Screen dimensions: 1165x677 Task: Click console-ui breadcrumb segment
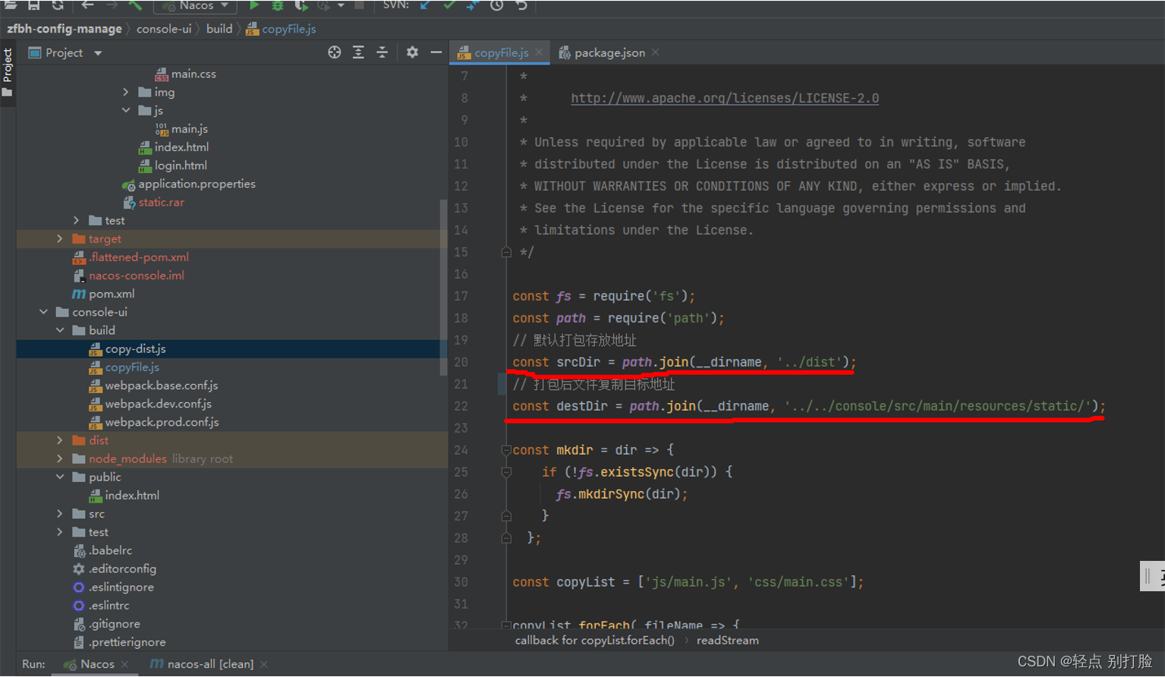coord(164,29)
